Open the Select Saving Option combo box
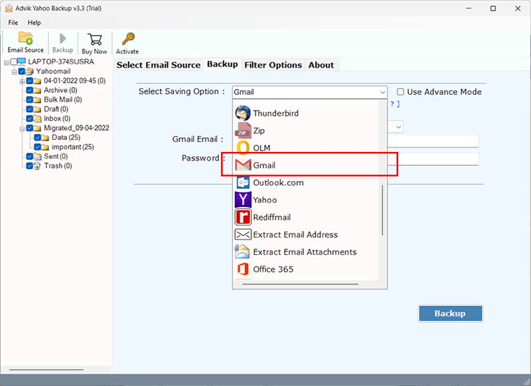This screenshot has width=531, height=386. (309, 92)
